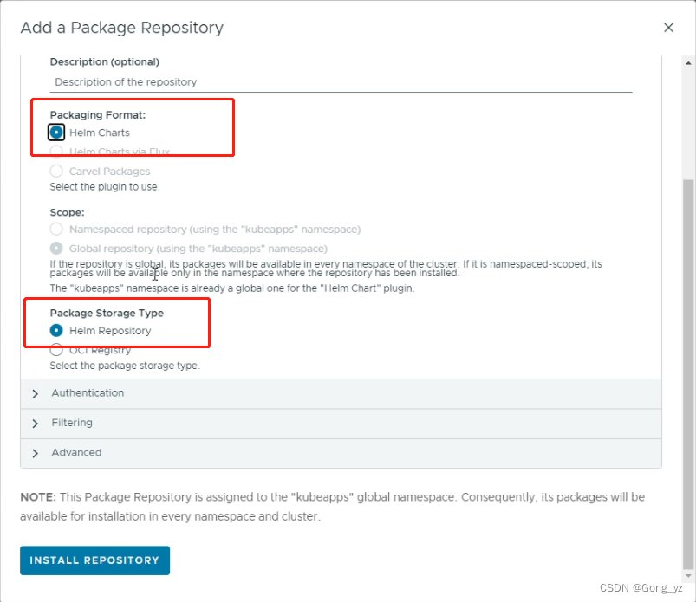Select Helm Charts via Flux radio option
Screen dimensions: 696x602
[x=57, y=152]
